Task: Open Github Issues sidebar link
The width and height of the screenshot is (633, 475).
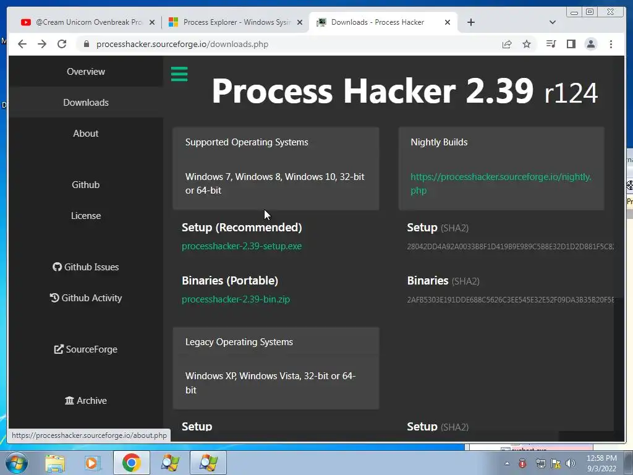Action: tap(86, 267)
